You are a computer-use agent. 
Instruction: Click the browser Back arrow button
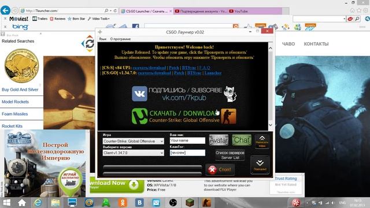point(5,10)
